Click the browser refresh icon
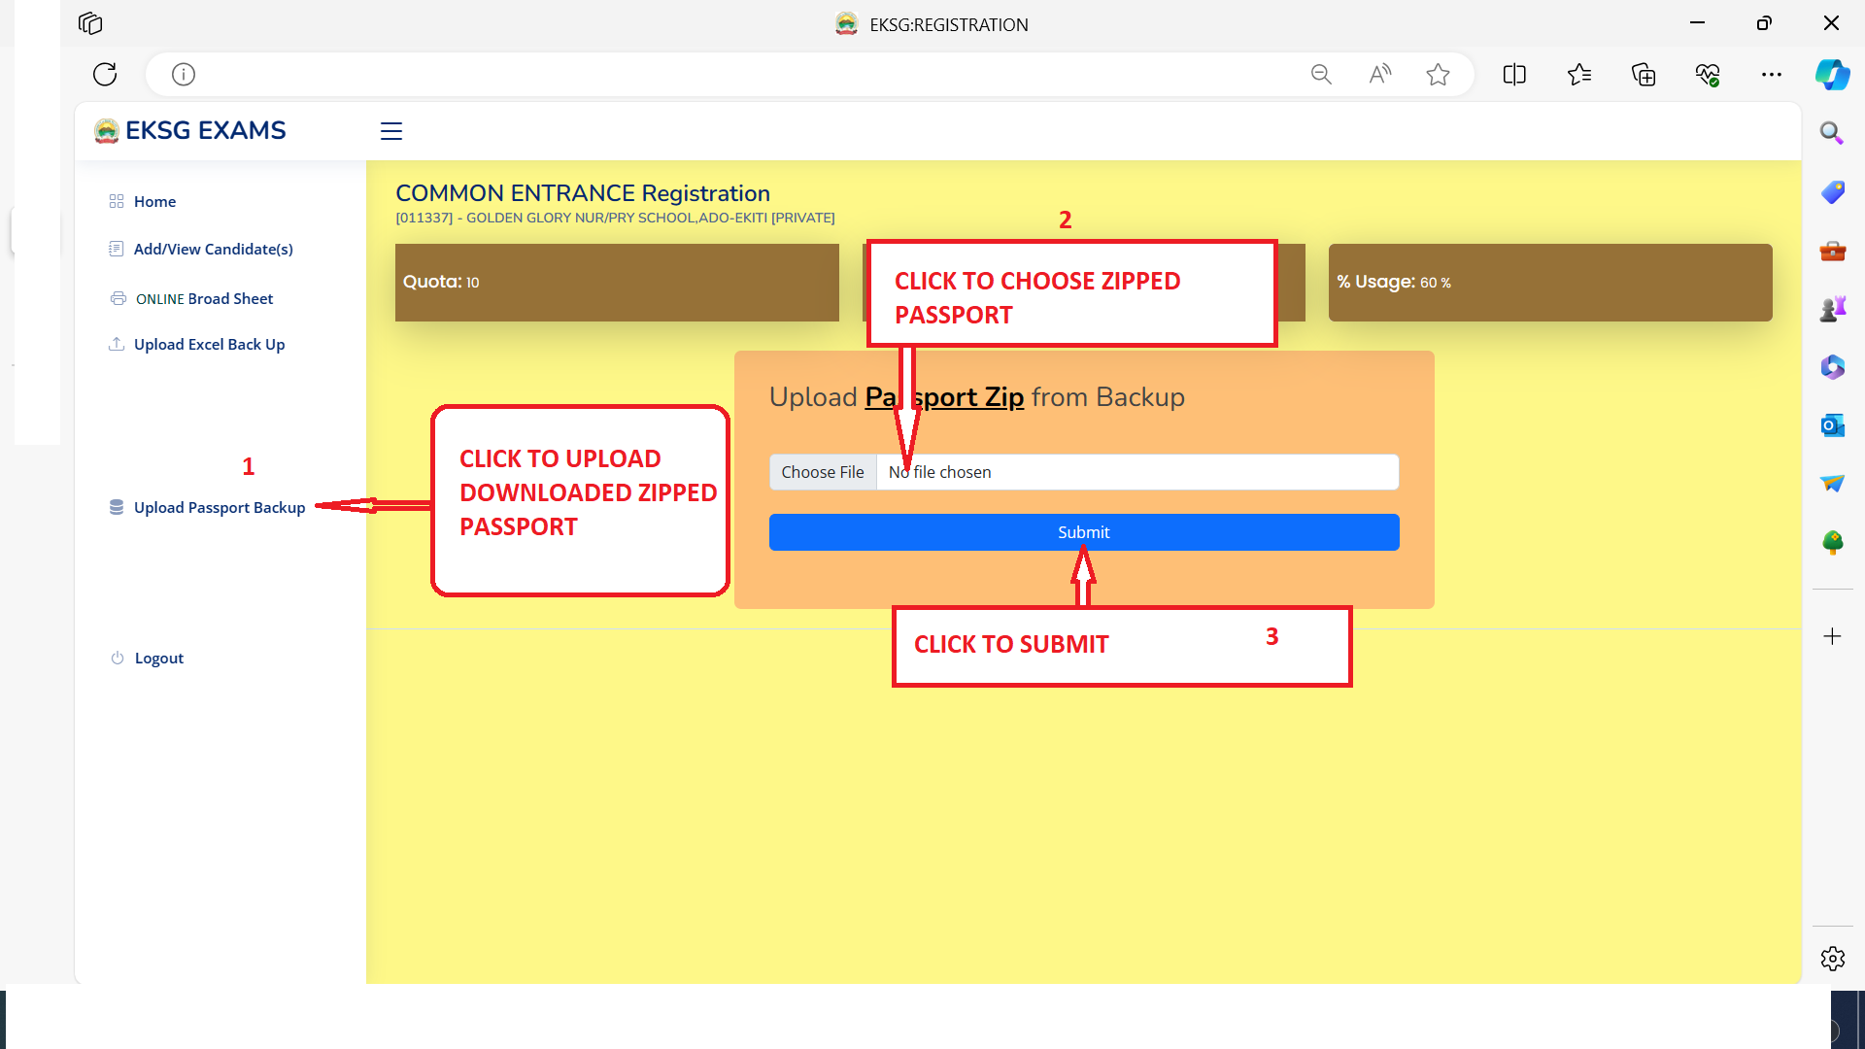The width and height of the screenshot is (1865, 1049). (105, 74)
